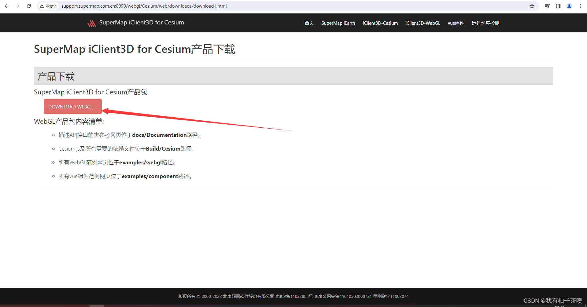The width and height of the screenshot is (587, 307).
Task: Open the user profile icon
Action: [x=569, y=6]
